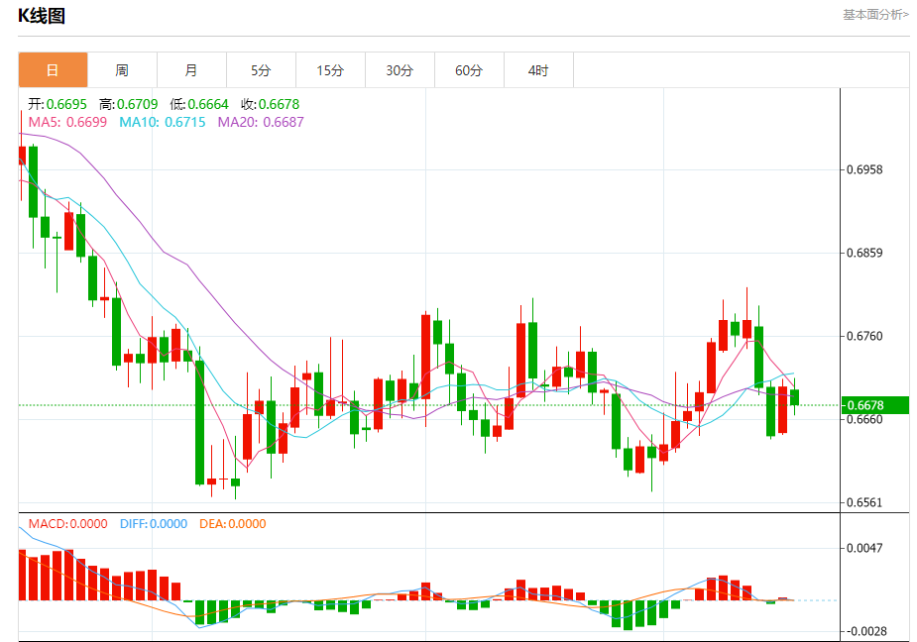Open the 基本面分析 link
Viewport: 917px width, 642px height.
click(875, 15)
